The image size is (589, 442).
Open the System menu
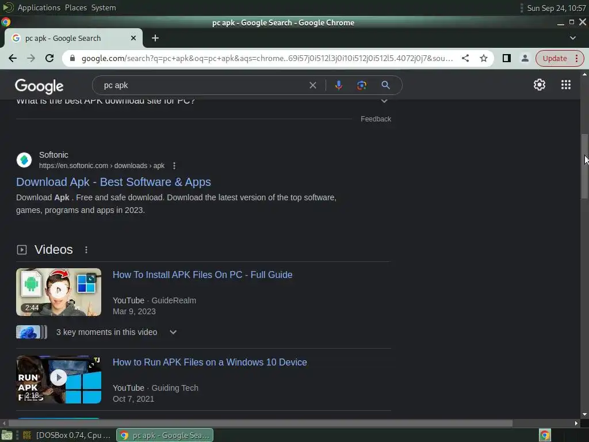(x=104, y=7)
